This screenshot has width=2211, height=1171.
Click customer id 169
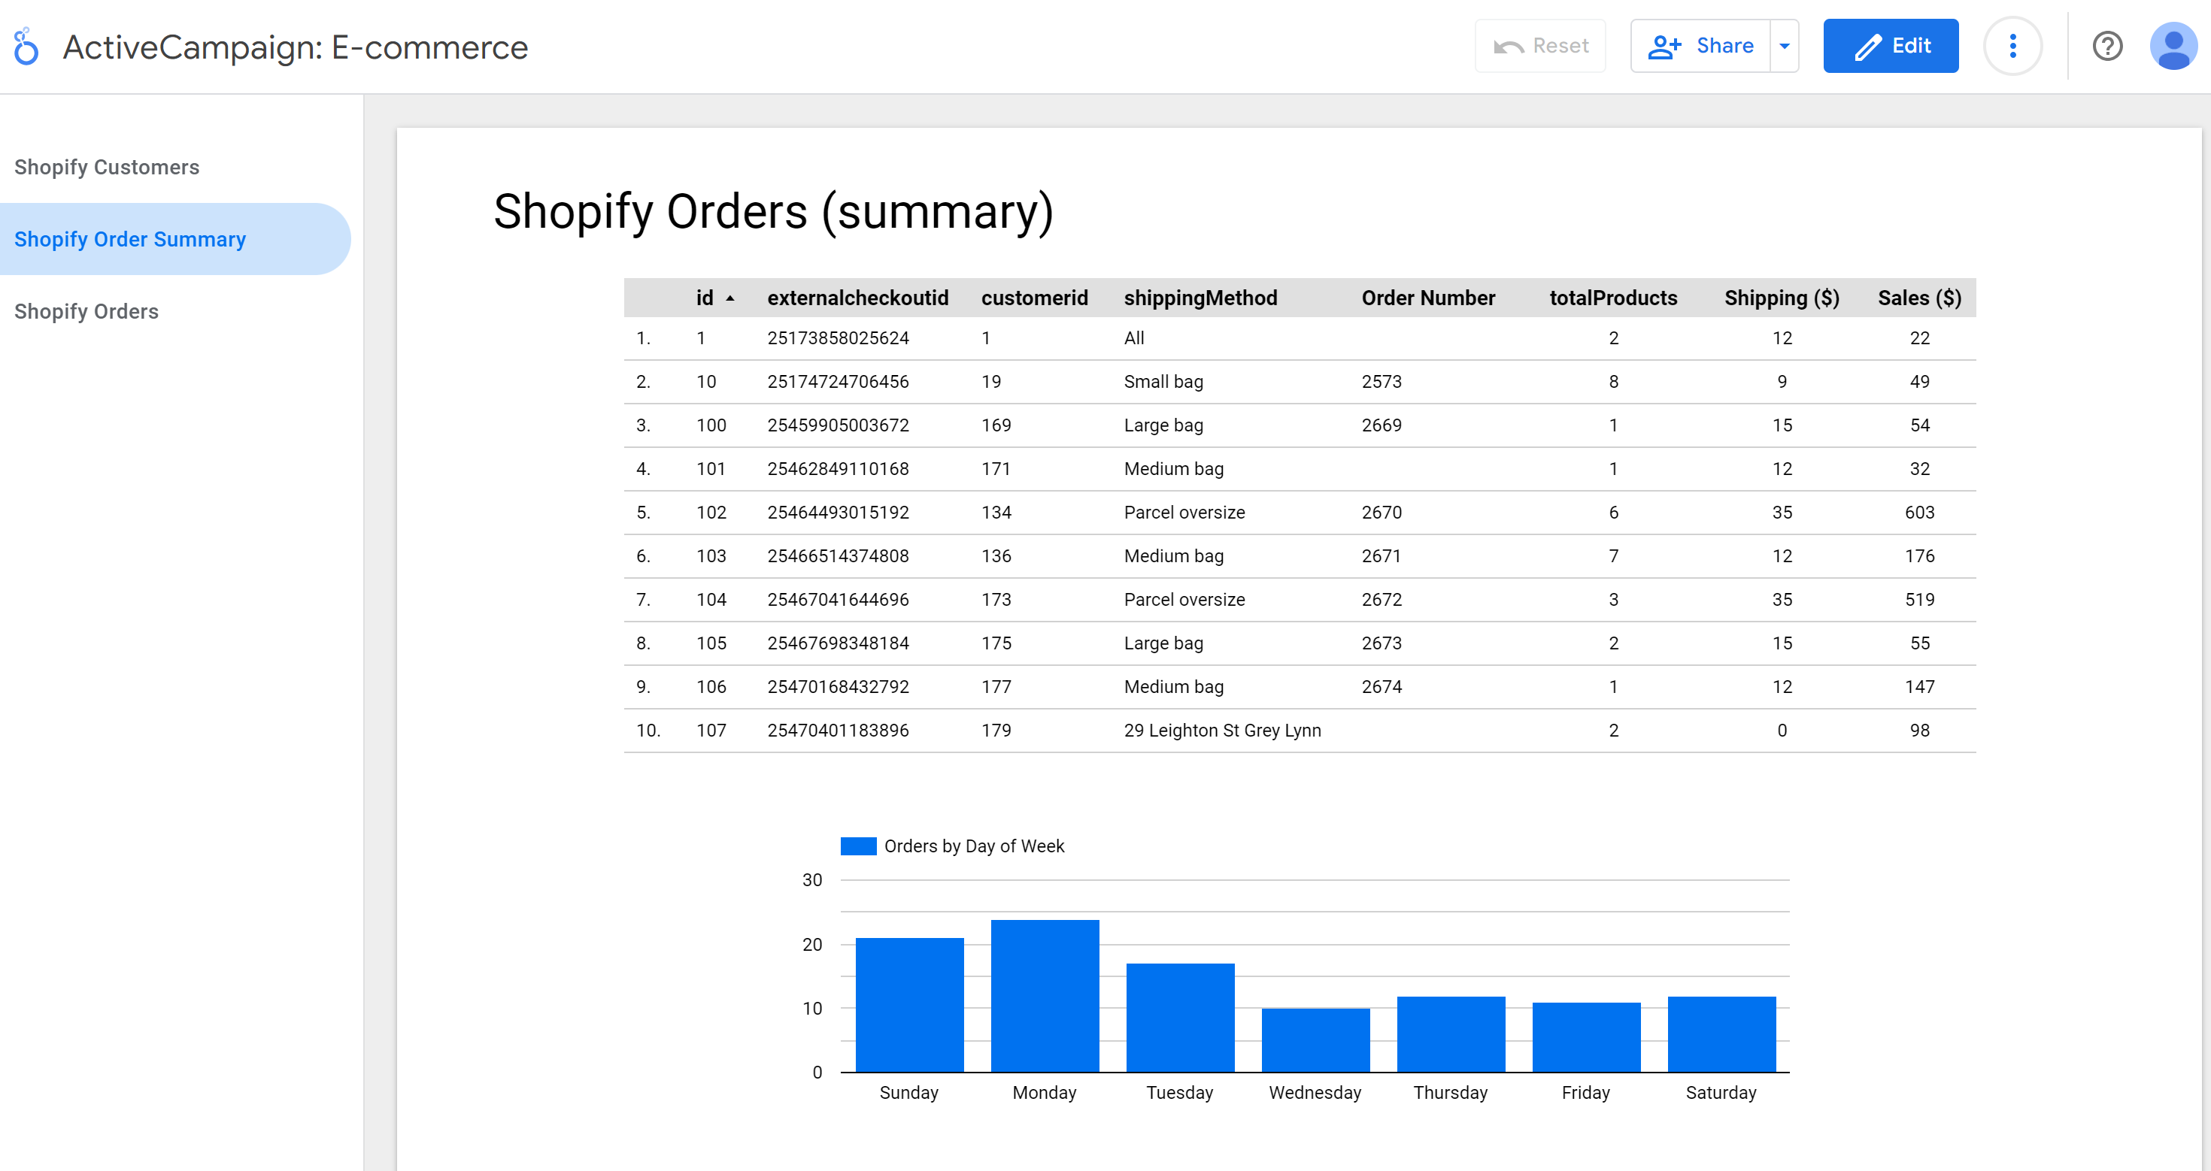[x=996, y=425]
